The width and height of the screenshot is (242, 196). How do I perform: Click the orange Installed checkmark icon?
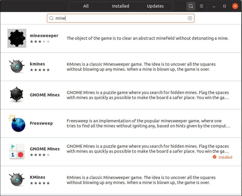click(x=214, y=157)
